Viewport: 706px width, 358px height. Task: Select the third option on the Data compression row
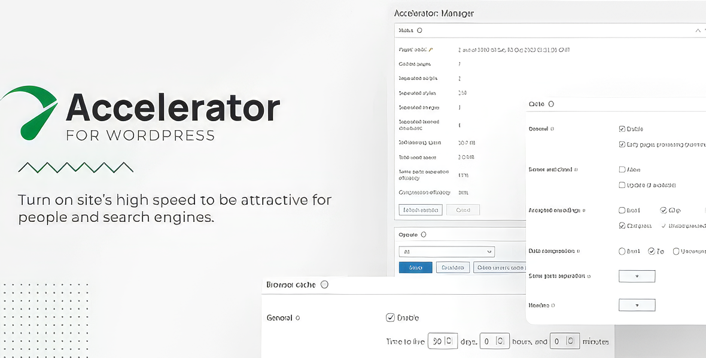pos(676,252)
